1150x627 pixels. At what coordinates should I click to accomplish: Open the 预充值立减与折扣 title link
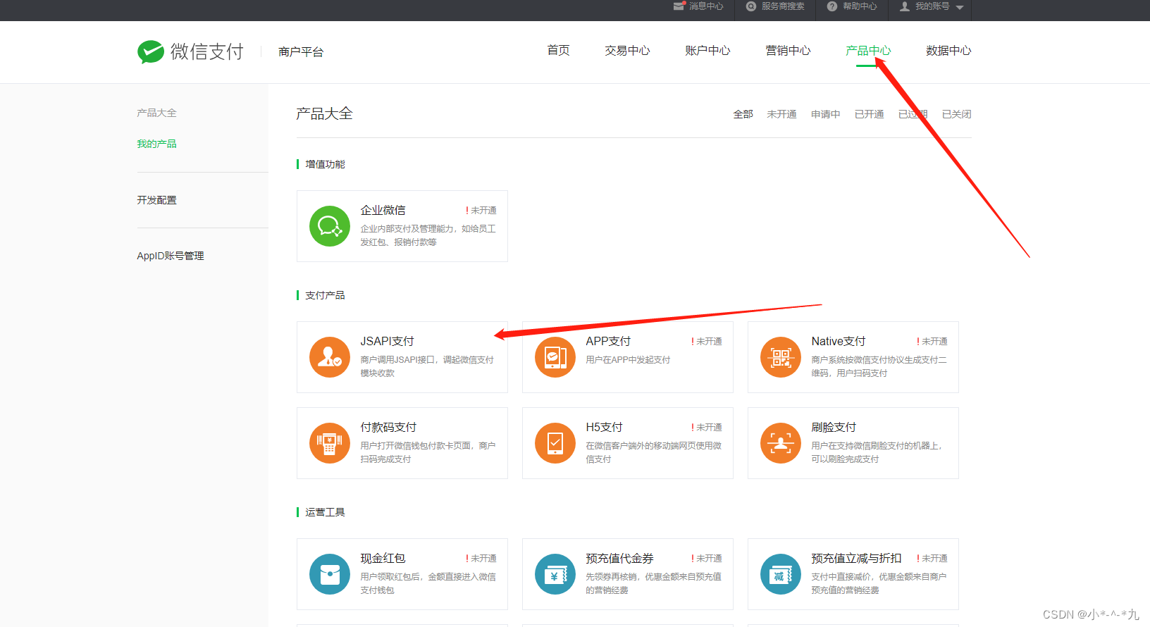(x=856, y=558)
